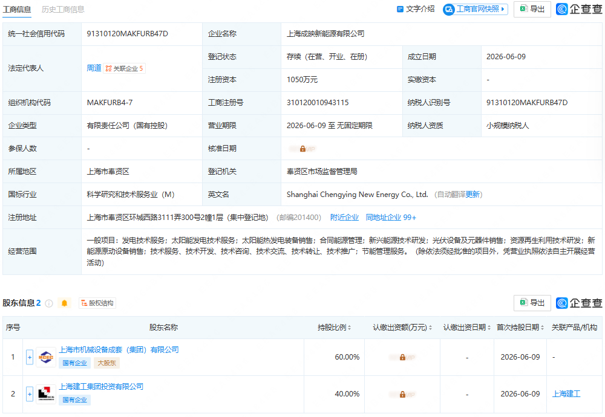Click the top 企查查 logo
This screenshot has height=417, width=605.
579,9
